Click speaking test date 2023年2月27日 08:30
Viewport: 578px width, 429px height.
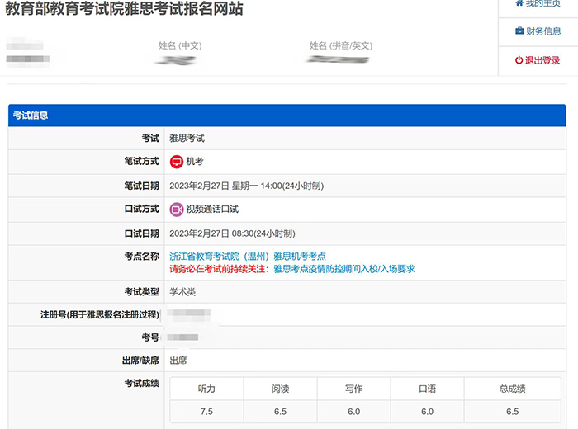click(232, 233)
